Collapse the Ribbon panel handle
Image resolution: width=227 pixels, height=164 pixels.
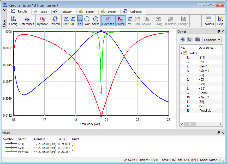(4, 10)
